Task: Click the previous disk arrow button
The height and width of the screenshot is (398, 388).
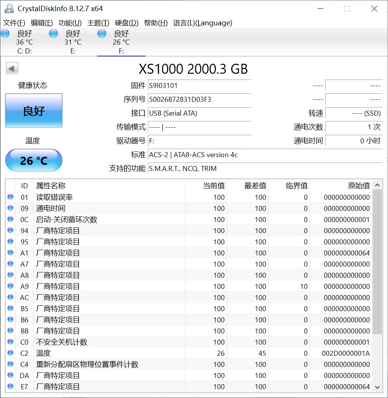Action: click(12, 68)
